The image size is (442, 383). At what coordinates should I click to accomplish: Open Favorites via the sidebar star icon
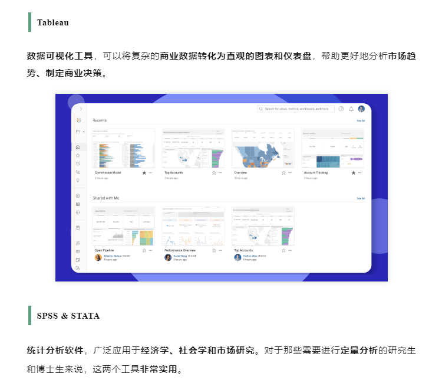point(78,155)
